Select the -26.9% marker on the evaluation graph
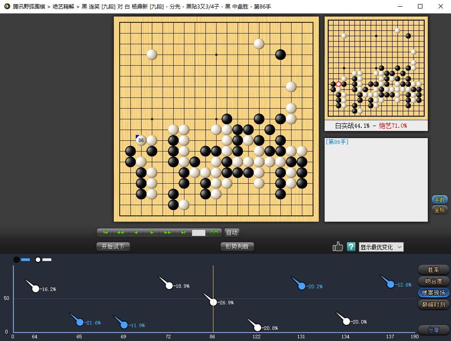Viewport: 451px width, 341px height. (x=213, y=302)
